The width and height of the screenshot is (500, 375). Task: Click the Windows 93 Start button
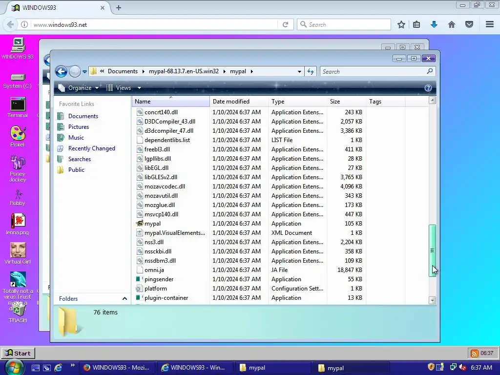pyautogui.click(x=18, y=354)
